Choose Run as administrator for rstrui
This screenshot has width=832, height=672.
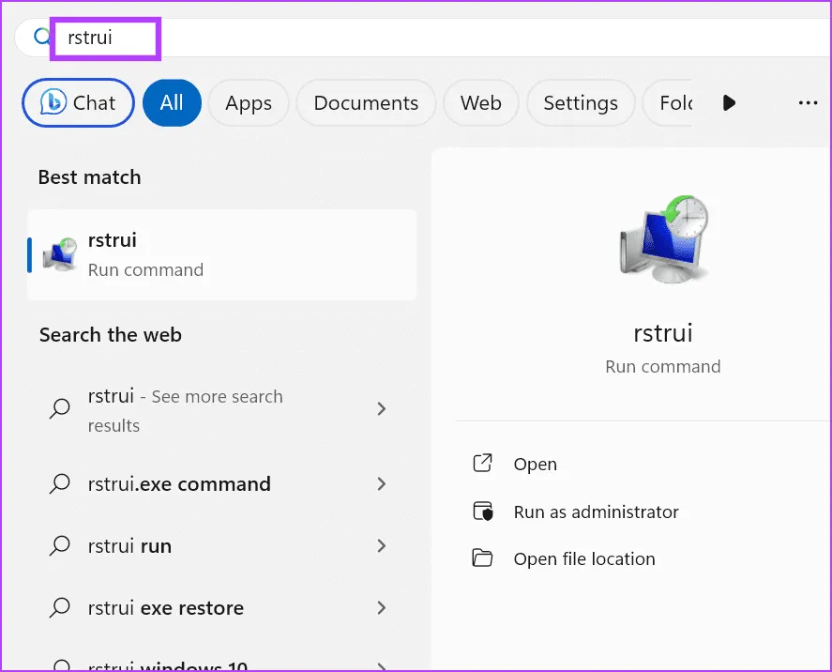[x=596, y=512]
